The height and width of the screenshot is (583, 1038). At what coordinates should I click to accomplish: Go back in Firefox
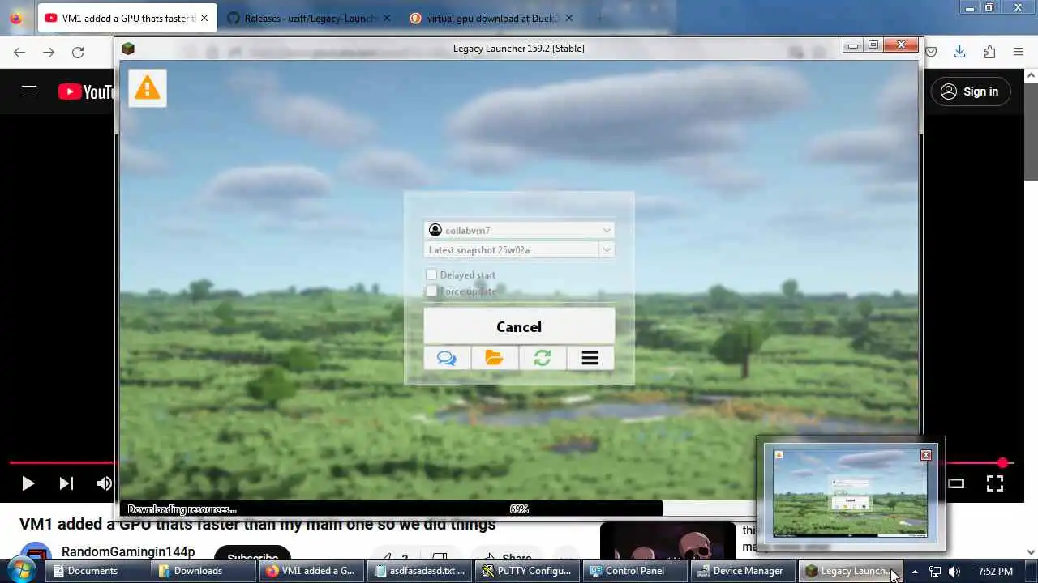19,53
